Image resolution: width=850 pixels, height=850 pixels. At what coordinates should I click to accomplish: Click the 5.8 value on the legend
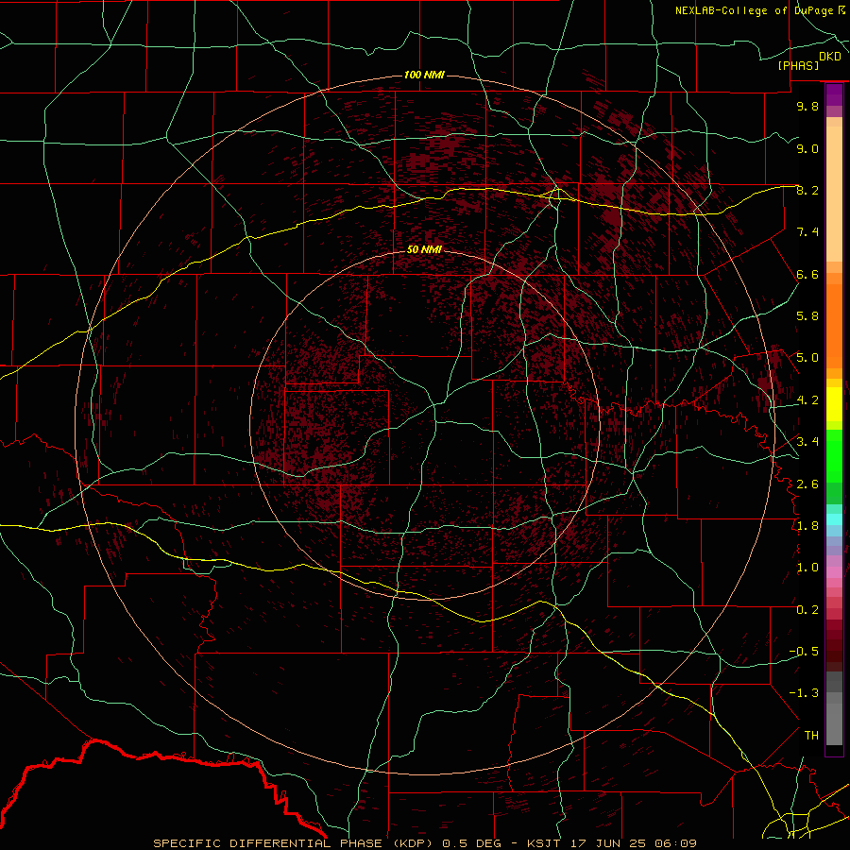click(x=807, y=316)
